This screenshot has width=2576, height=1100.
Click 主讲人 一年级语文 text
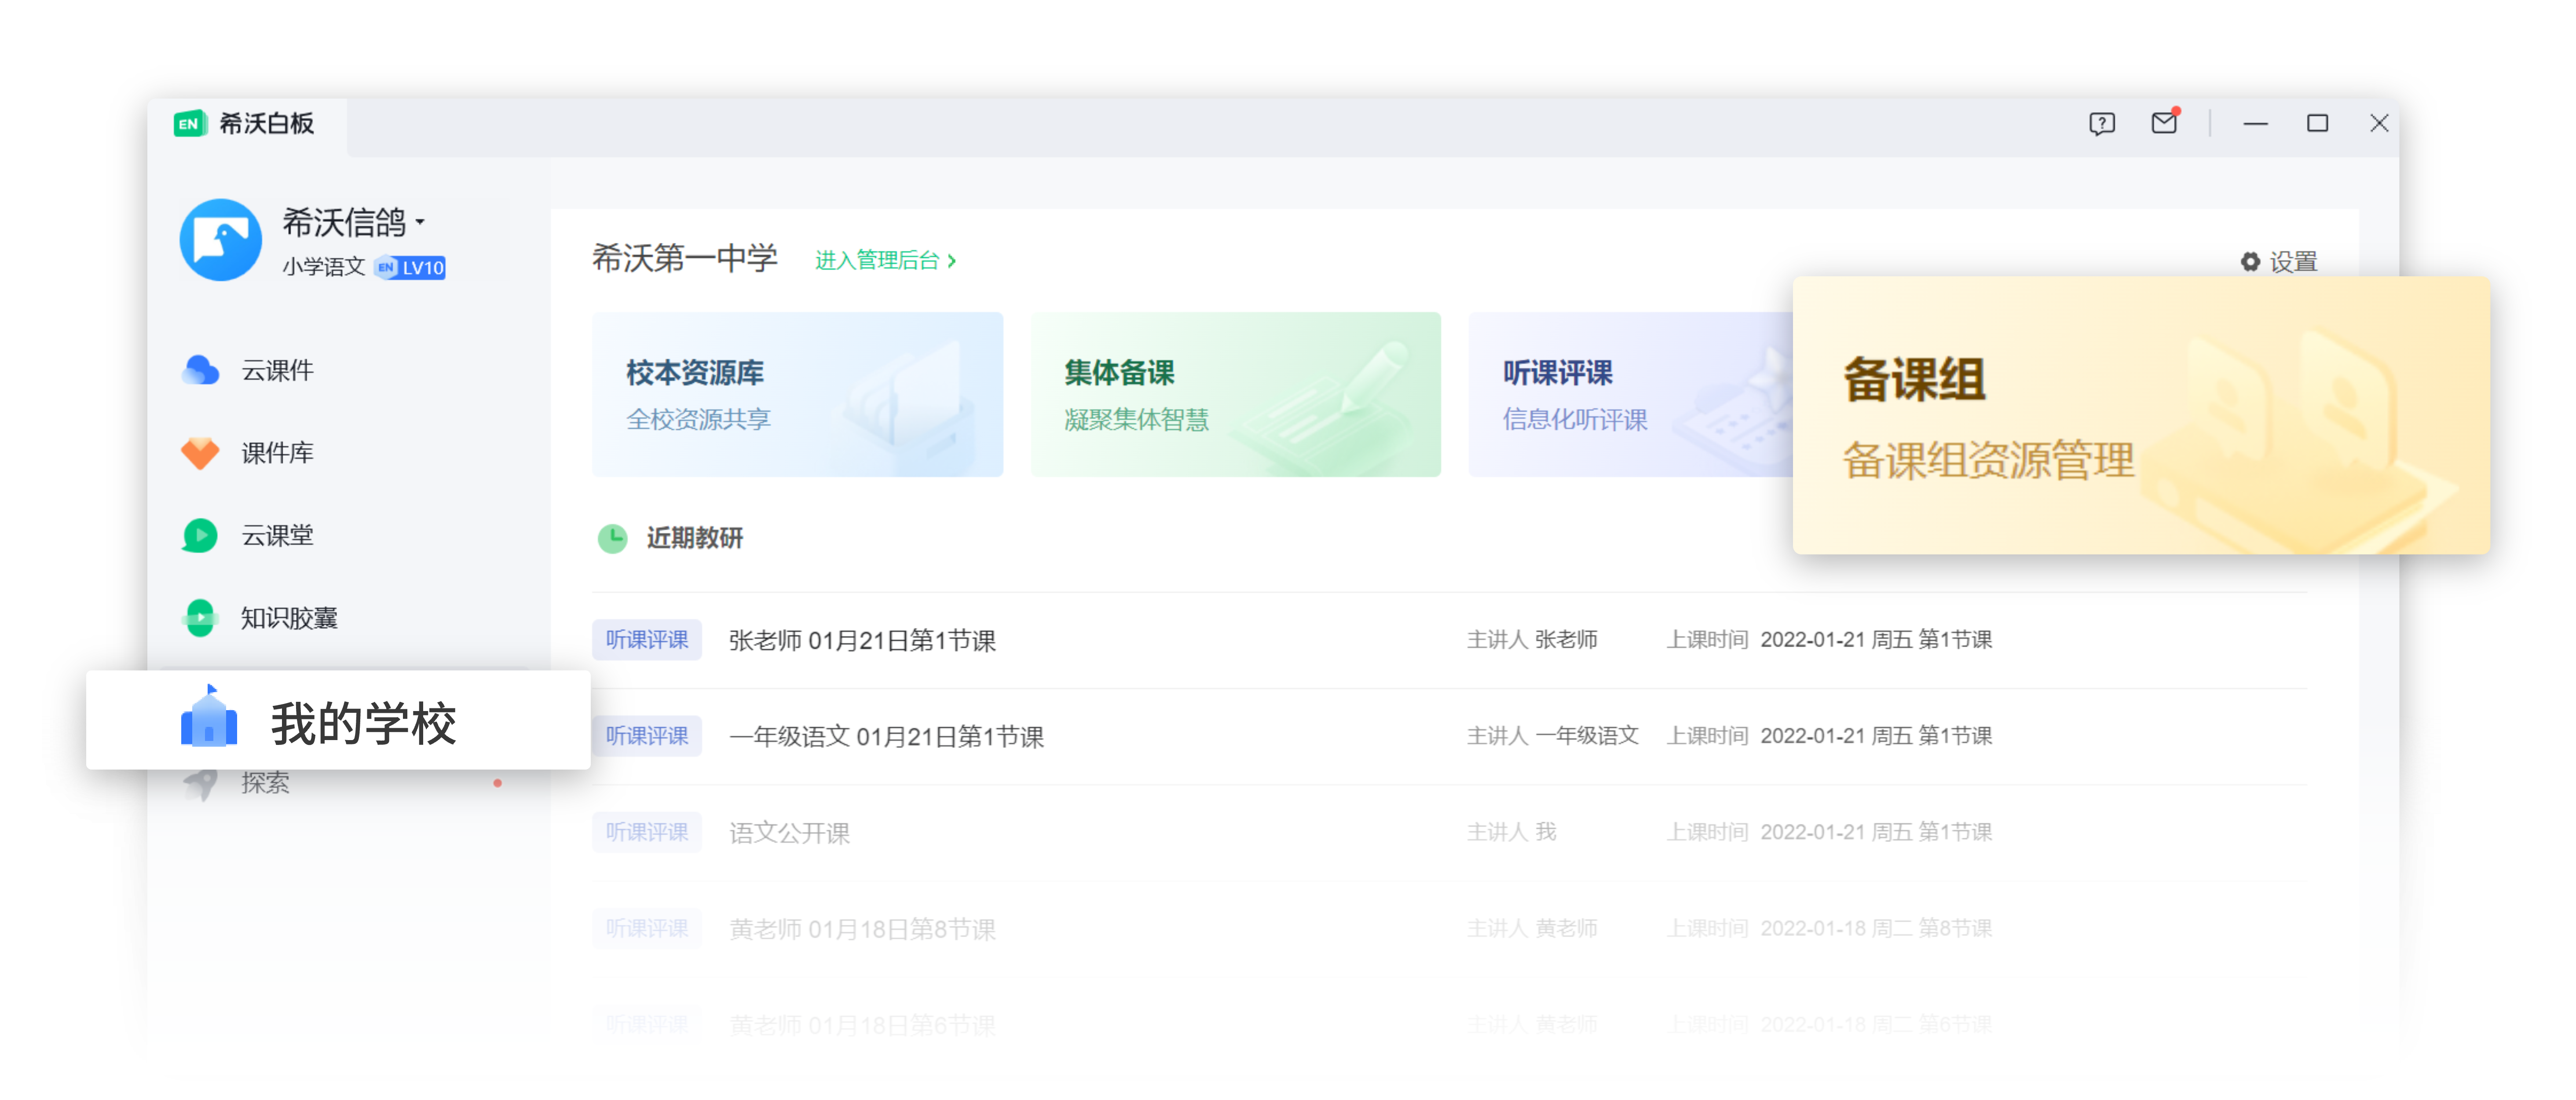(1552, 736)
